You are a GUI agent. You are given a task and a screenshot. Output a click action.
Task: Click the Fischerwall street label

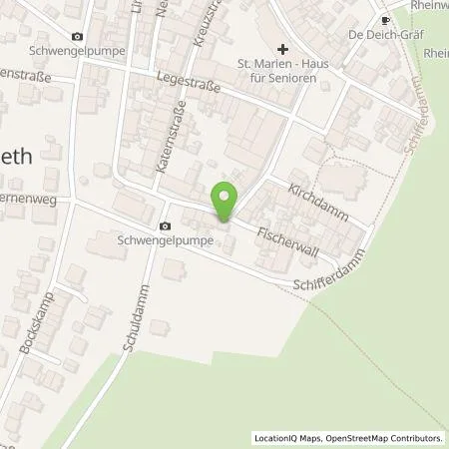(x=288, y=242)
